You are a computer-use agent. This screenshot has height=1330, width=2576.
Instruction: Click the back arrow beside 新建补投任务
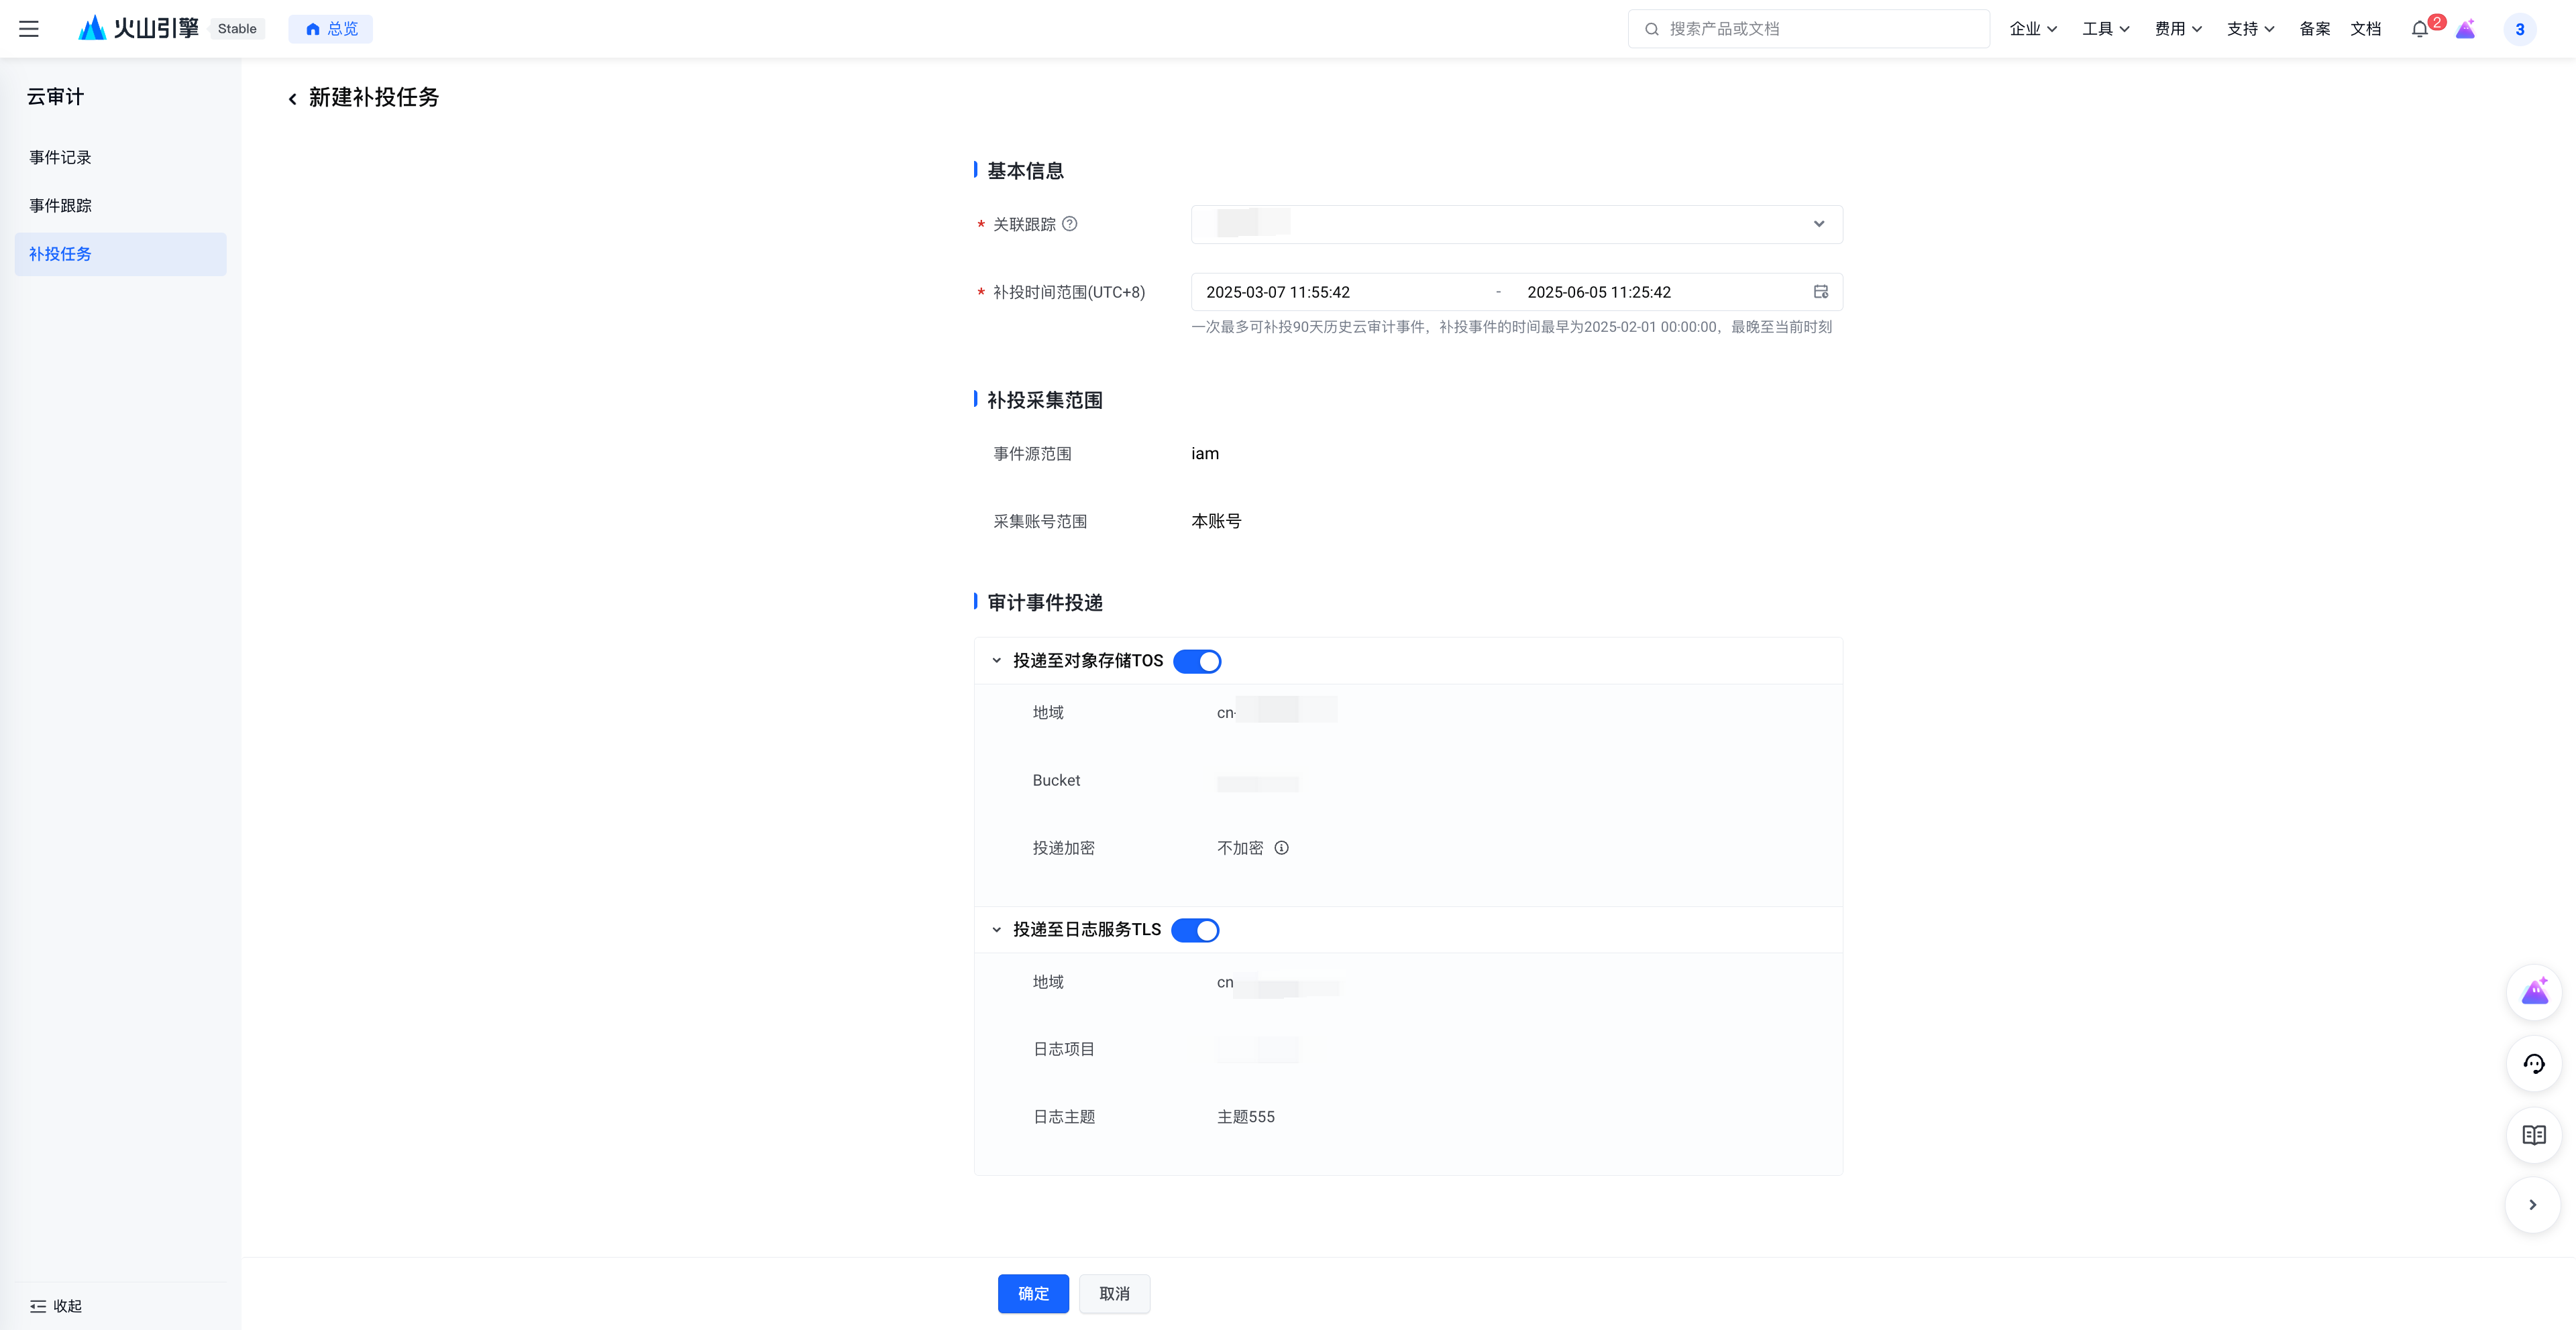292,98
